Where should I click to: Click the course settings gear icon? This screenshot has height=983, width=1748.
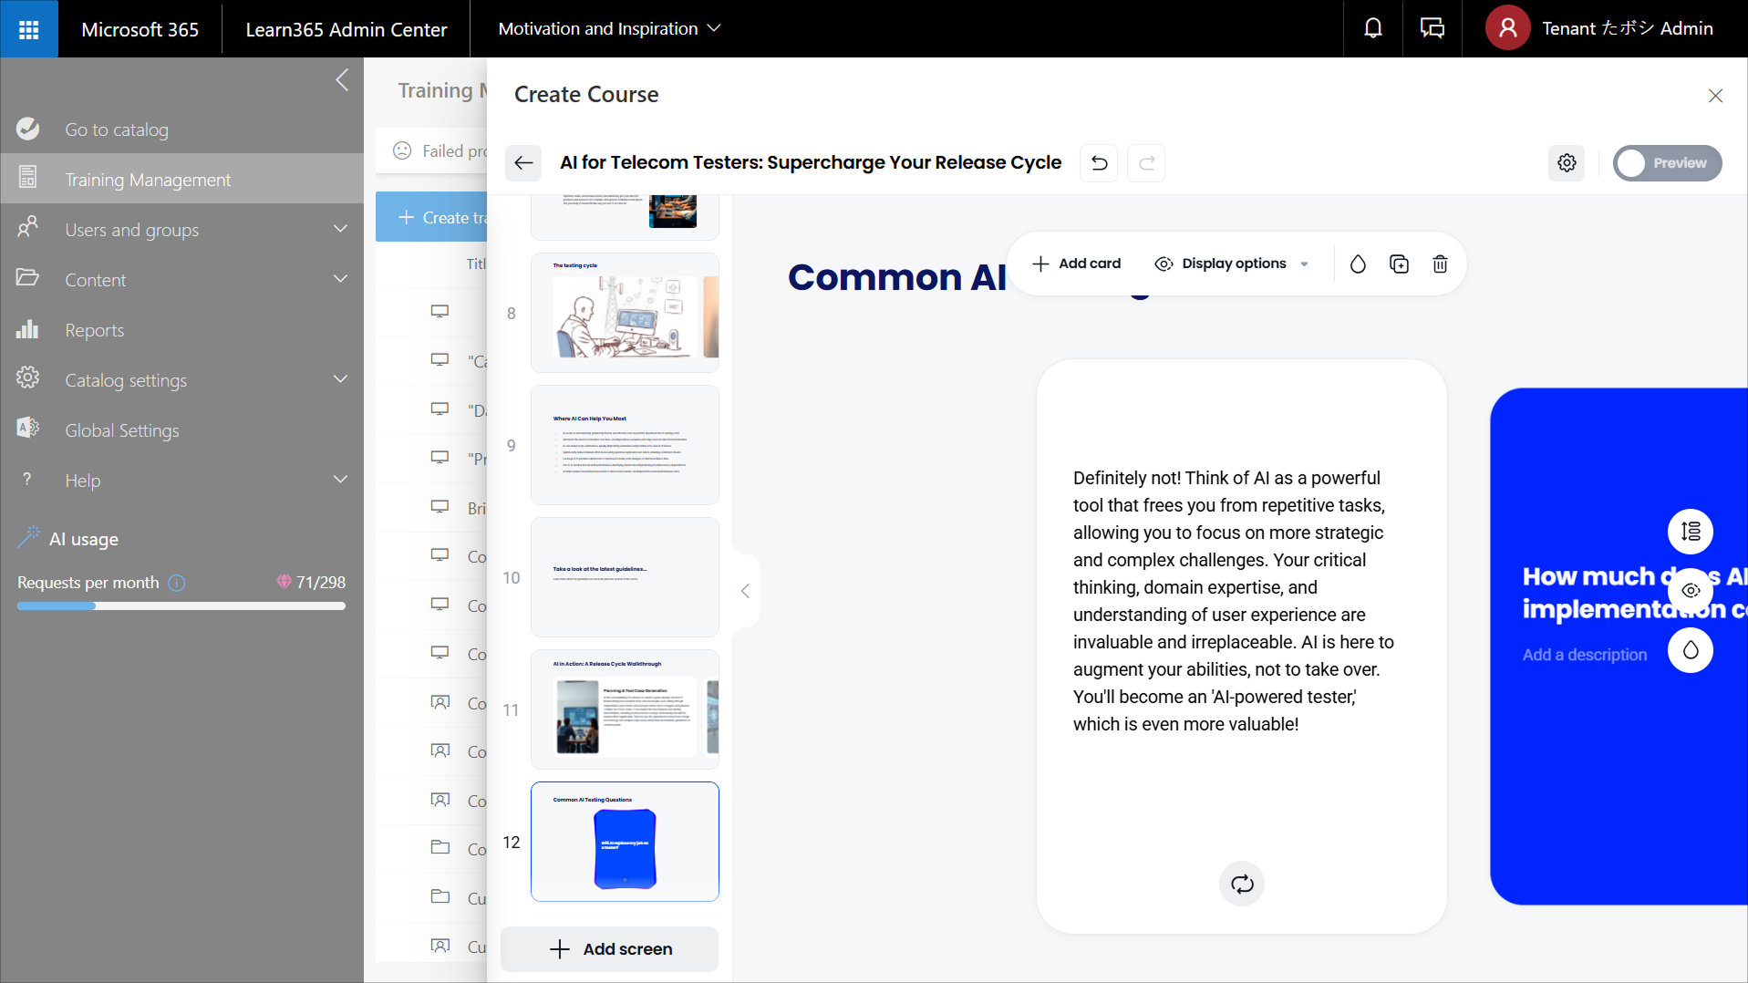click(1566, 163)
